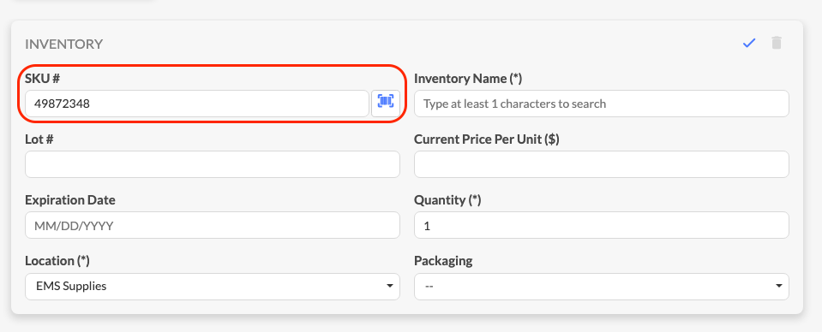The height and width of the screenshot is (332, 822).
Task: Click the "Inventory Name (*)" label
Action: (468, 79)
